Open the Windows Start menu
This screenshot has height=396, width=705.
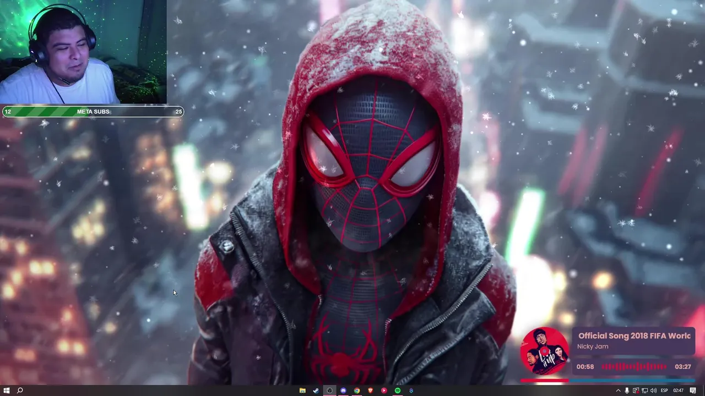7,391
